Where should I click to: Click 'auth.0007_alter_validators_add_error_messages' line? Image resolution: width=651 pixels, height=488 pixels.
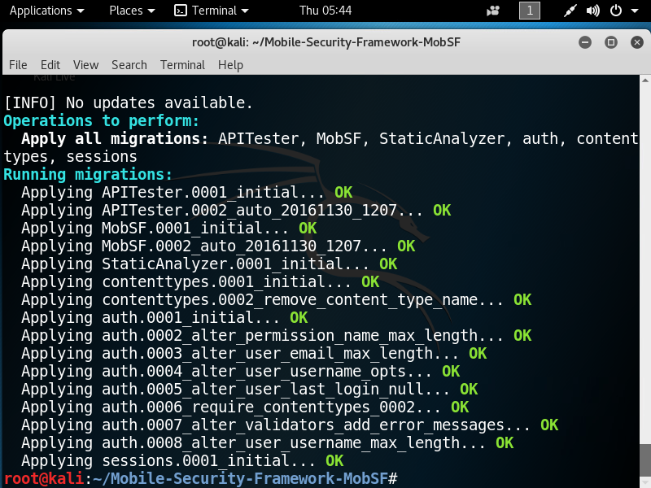(x=290, y=425)
